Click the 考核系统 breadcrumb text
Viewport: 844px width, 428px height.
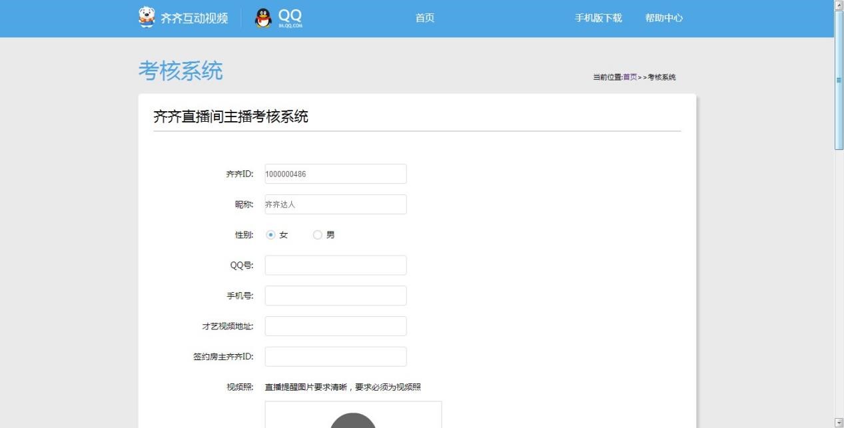pos(661,77)
